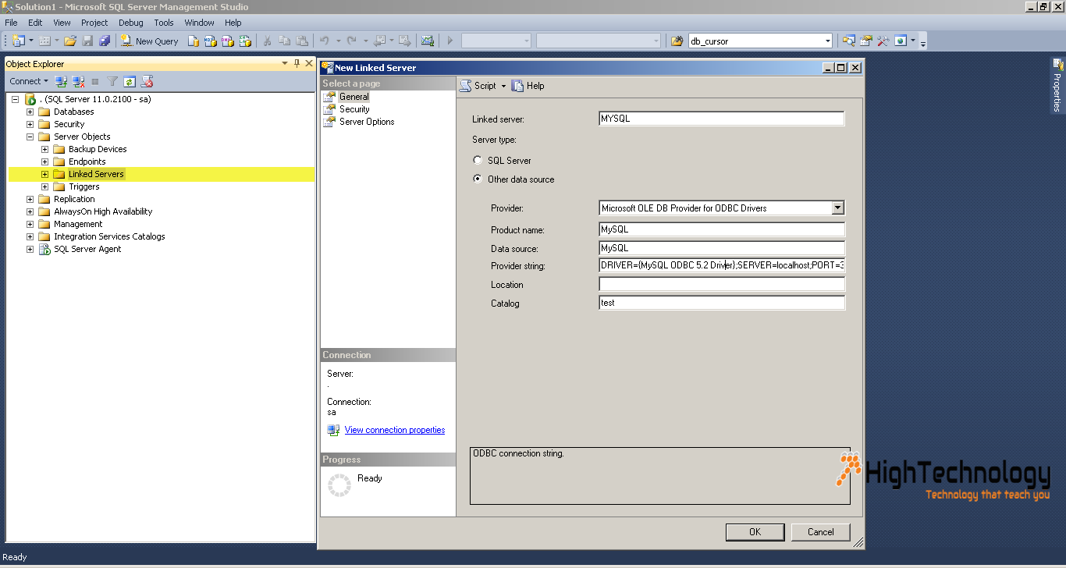Click the Analysis Services DMX Query icon
Screen dimensions: 1066x568
(227, 41)
